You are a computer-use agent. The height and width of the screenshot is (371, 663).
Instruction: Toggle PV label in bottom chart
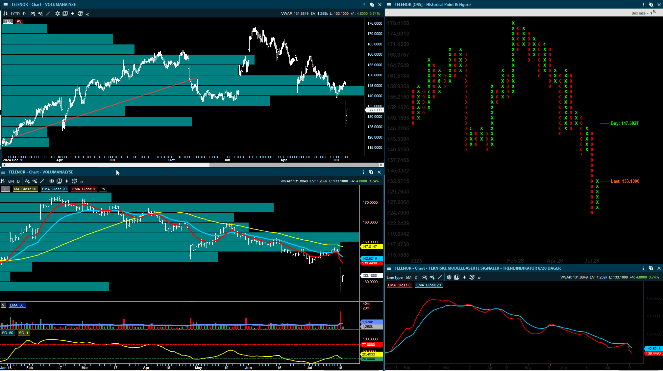click(103, 189)
